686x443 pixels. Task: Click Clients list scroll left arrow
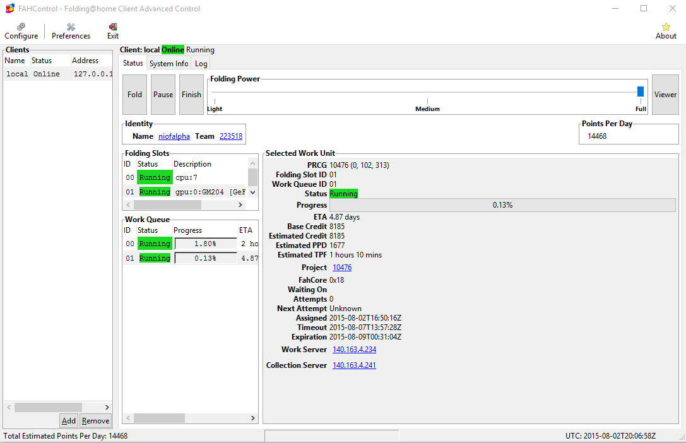coord(9,407)
